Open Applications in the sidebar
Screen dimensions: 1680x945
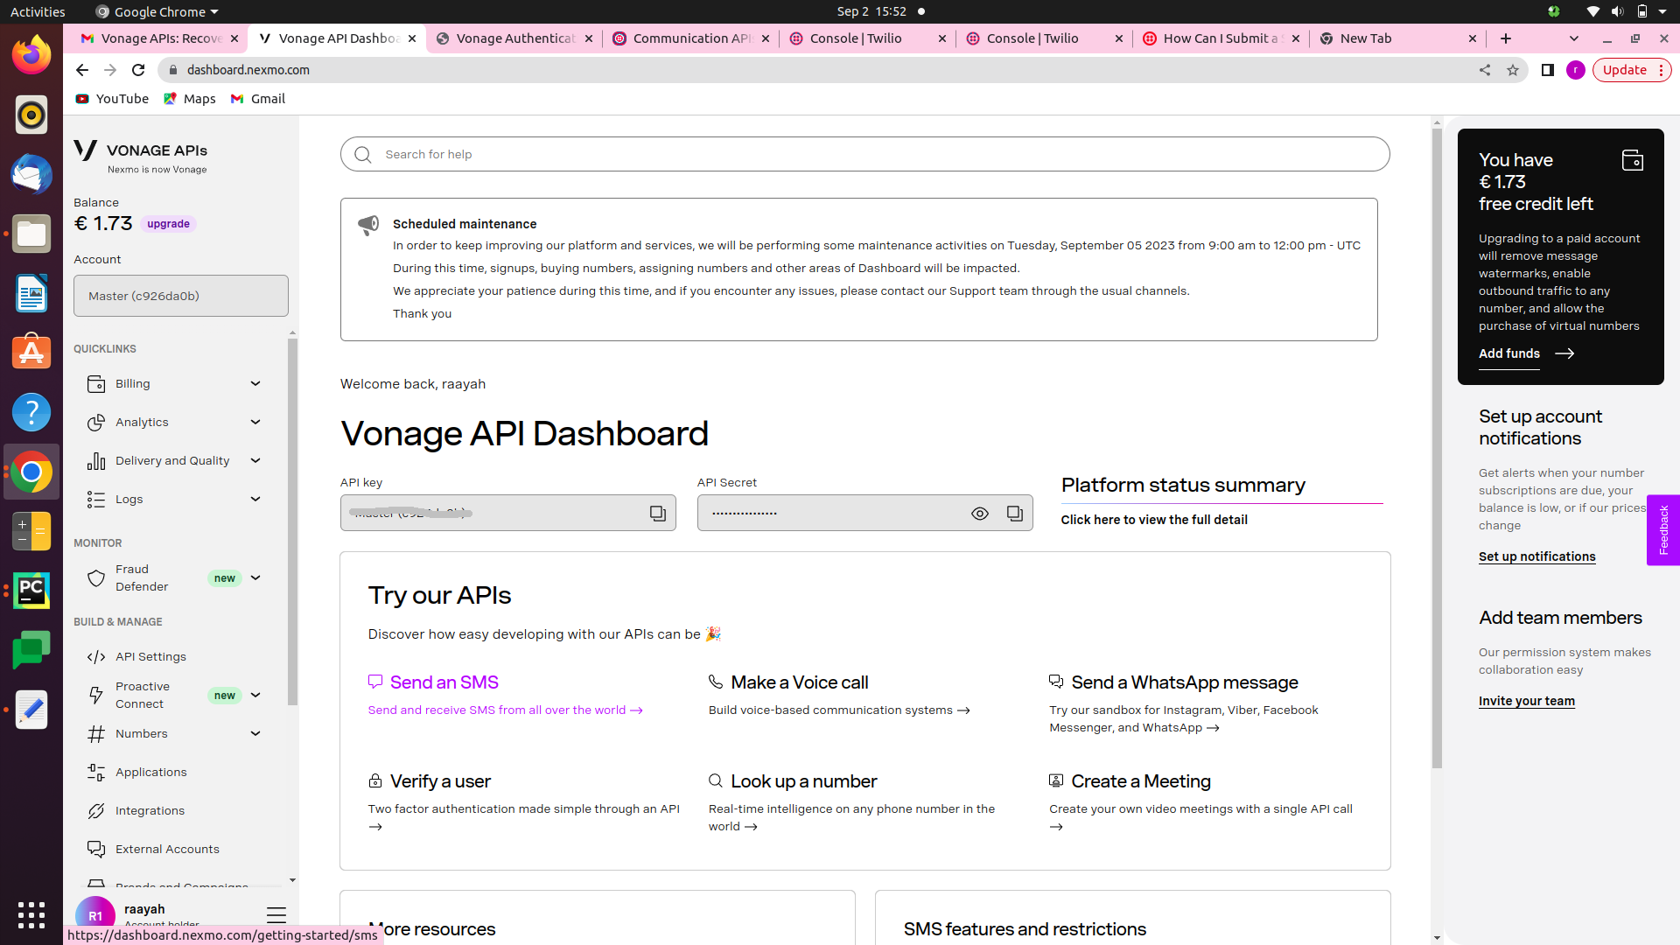(x=150, y=773)
